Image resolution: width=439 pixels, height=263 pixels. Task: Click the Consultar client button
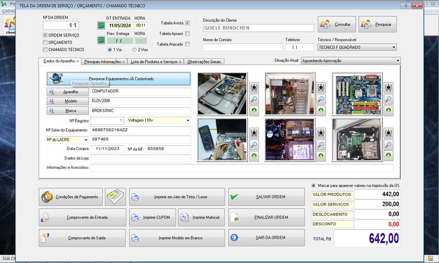337,24
